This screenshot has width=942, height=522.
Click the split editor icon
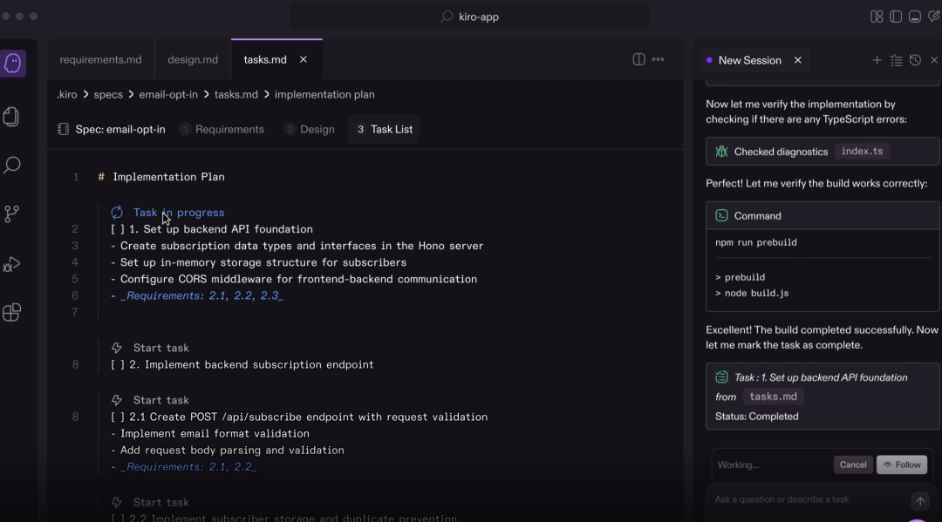638,59
